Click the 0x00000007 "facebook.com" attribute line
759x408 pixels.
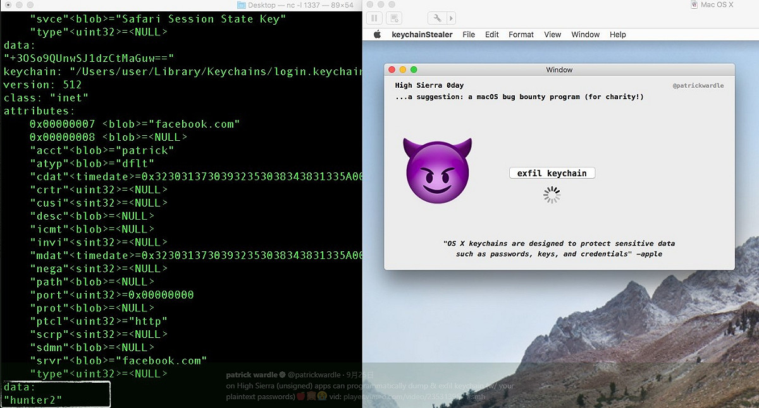tap(135, 124)
